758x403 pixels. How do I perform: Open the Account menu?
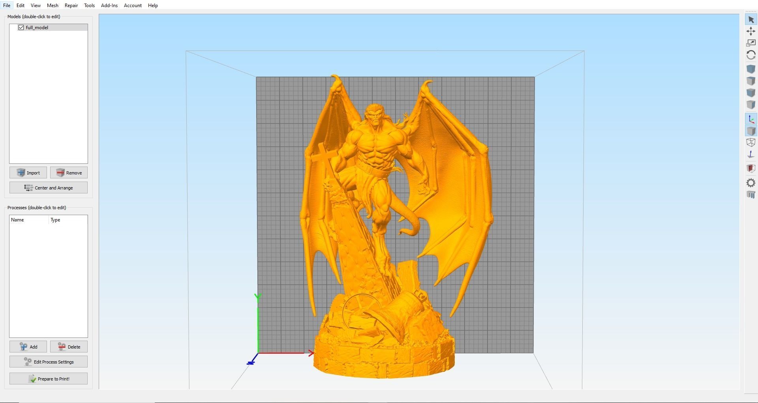point(133,5)
